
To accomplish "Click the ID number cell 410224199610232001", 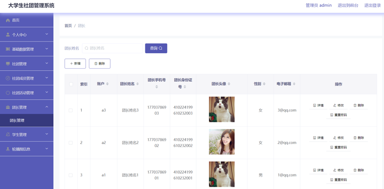I will (183, 175).
